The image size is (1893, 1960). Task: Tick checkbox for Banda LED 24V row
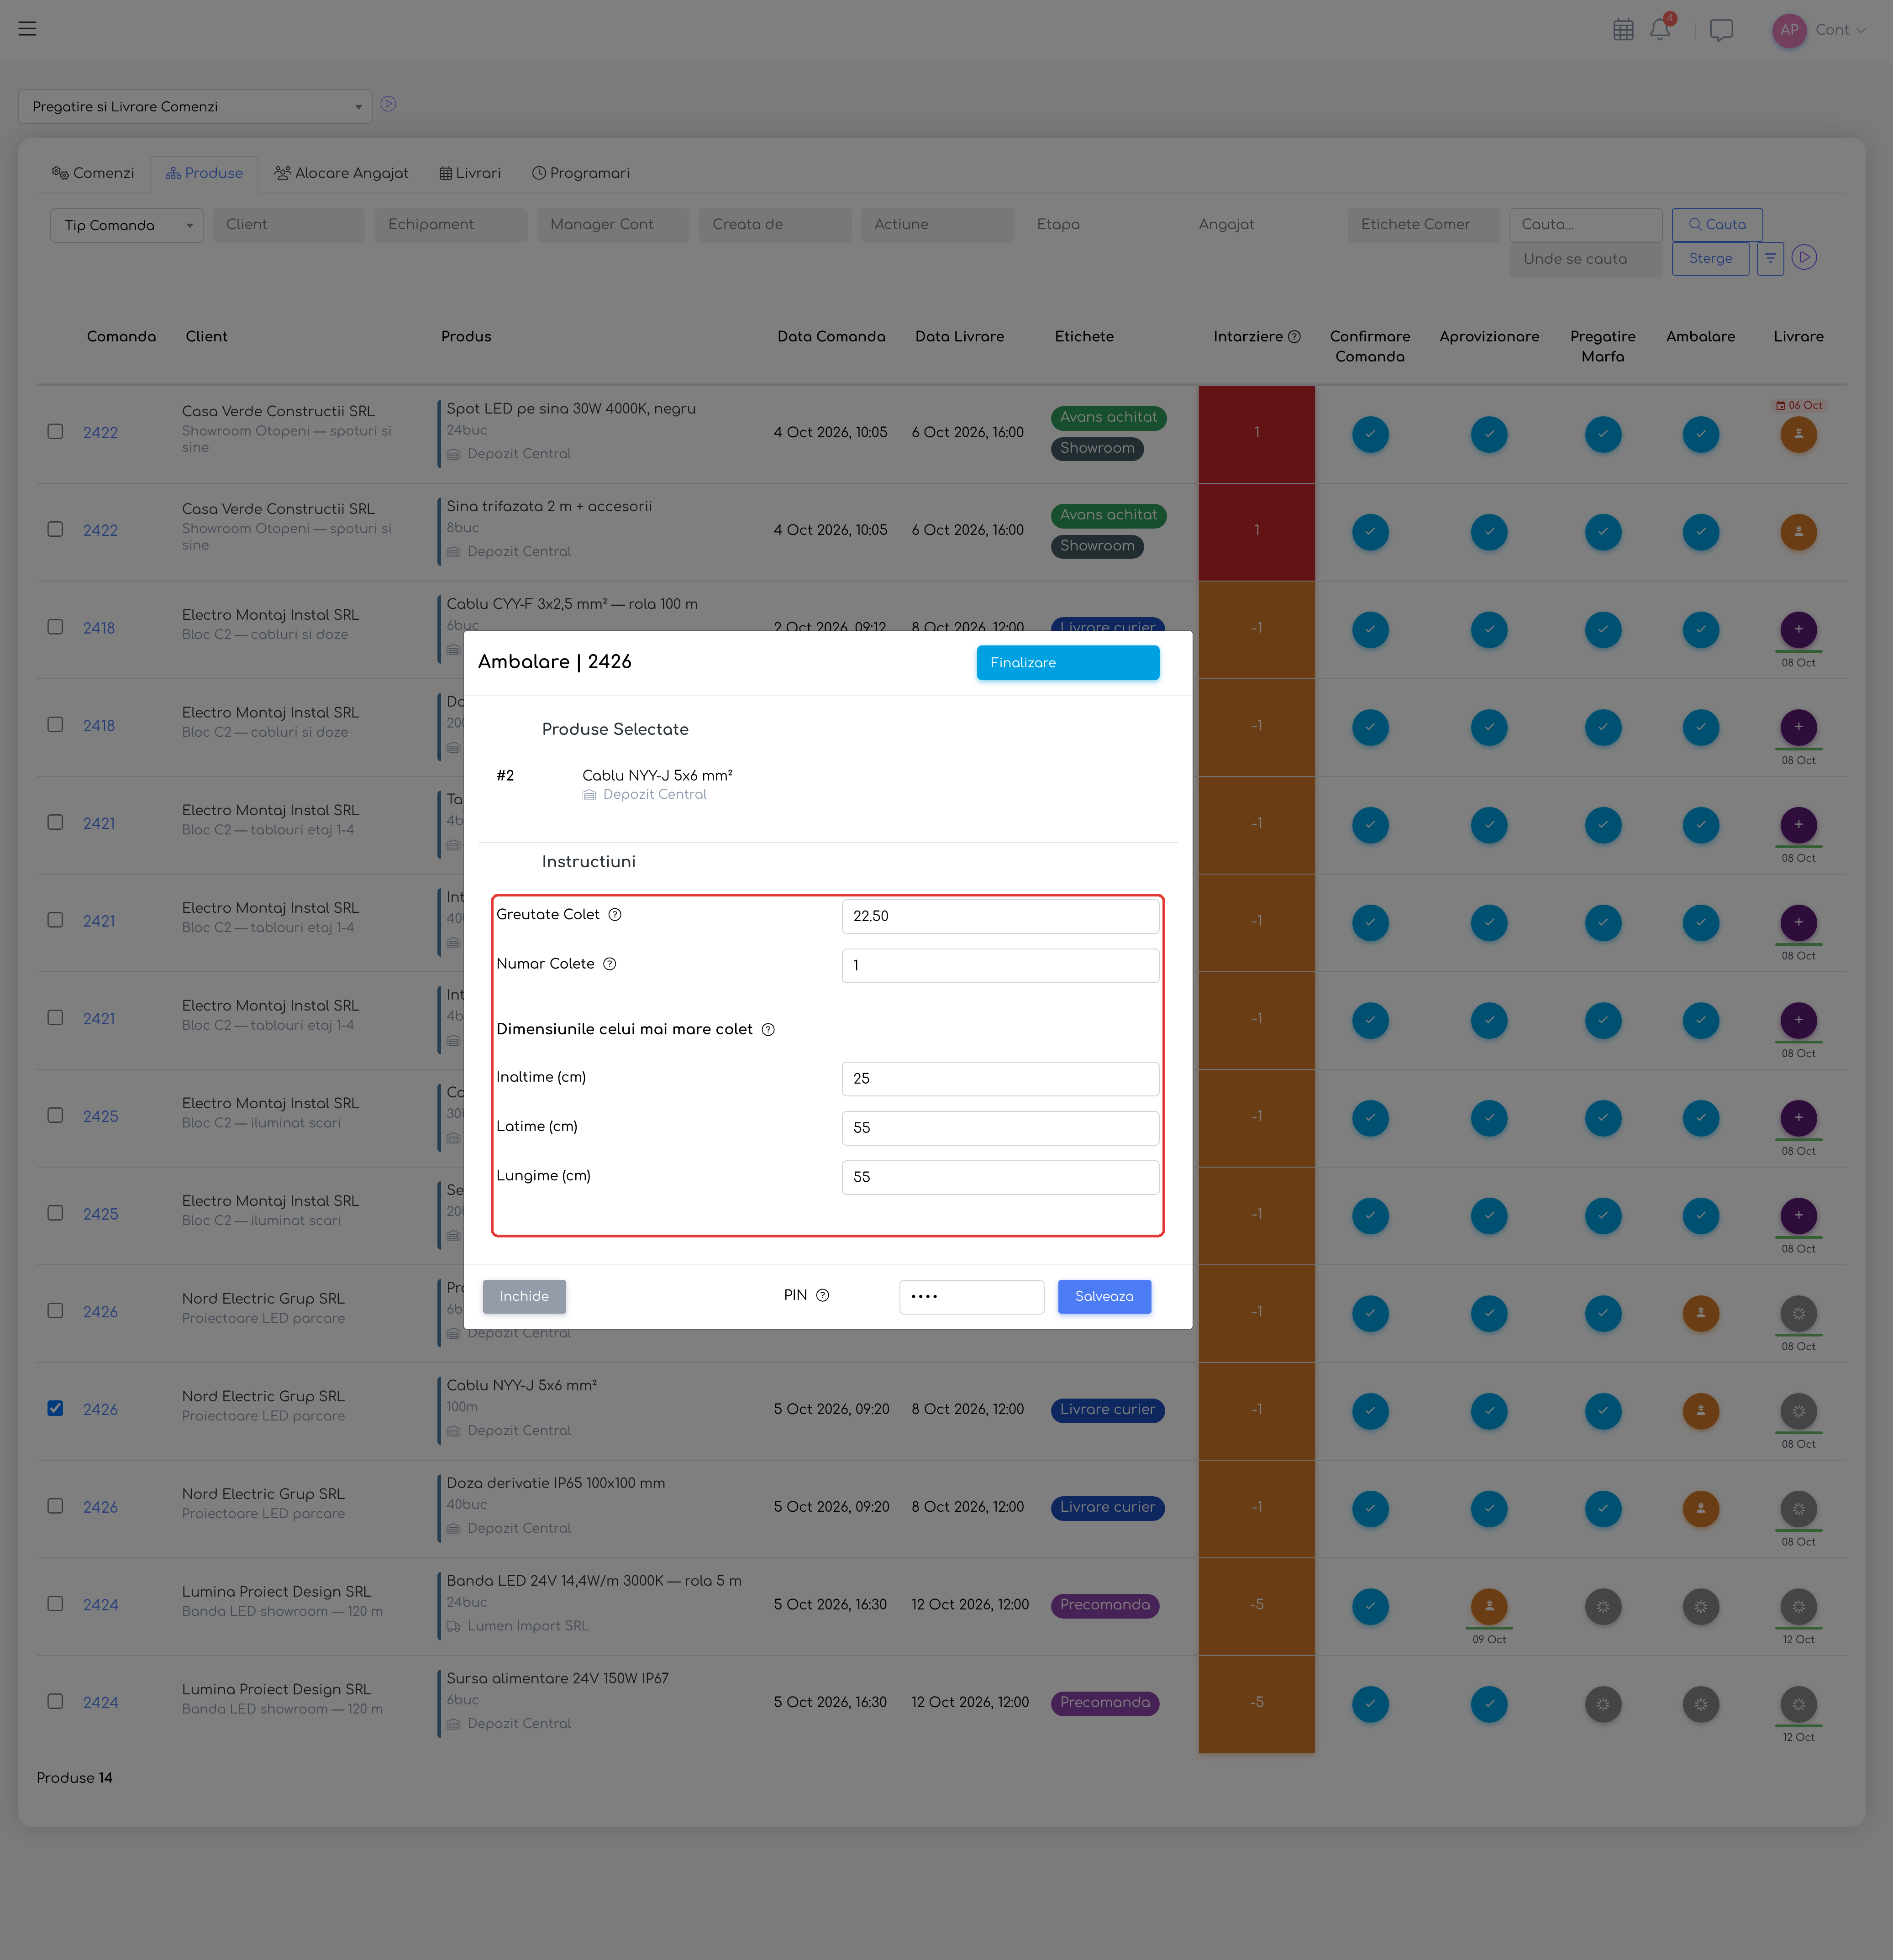click(55, 1604)
